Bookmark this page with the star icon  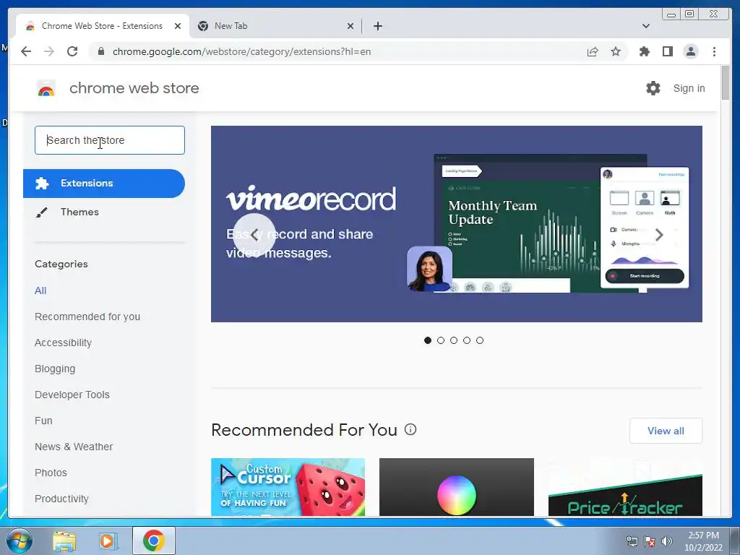point(616,51)
